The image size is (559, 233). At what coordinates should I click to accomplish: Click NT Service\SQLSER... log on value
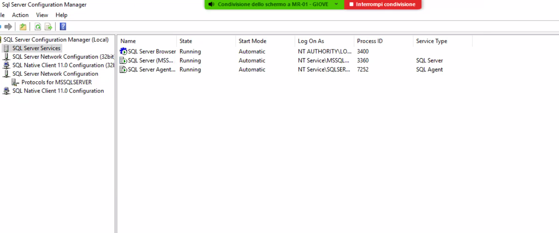coord(324,69)
